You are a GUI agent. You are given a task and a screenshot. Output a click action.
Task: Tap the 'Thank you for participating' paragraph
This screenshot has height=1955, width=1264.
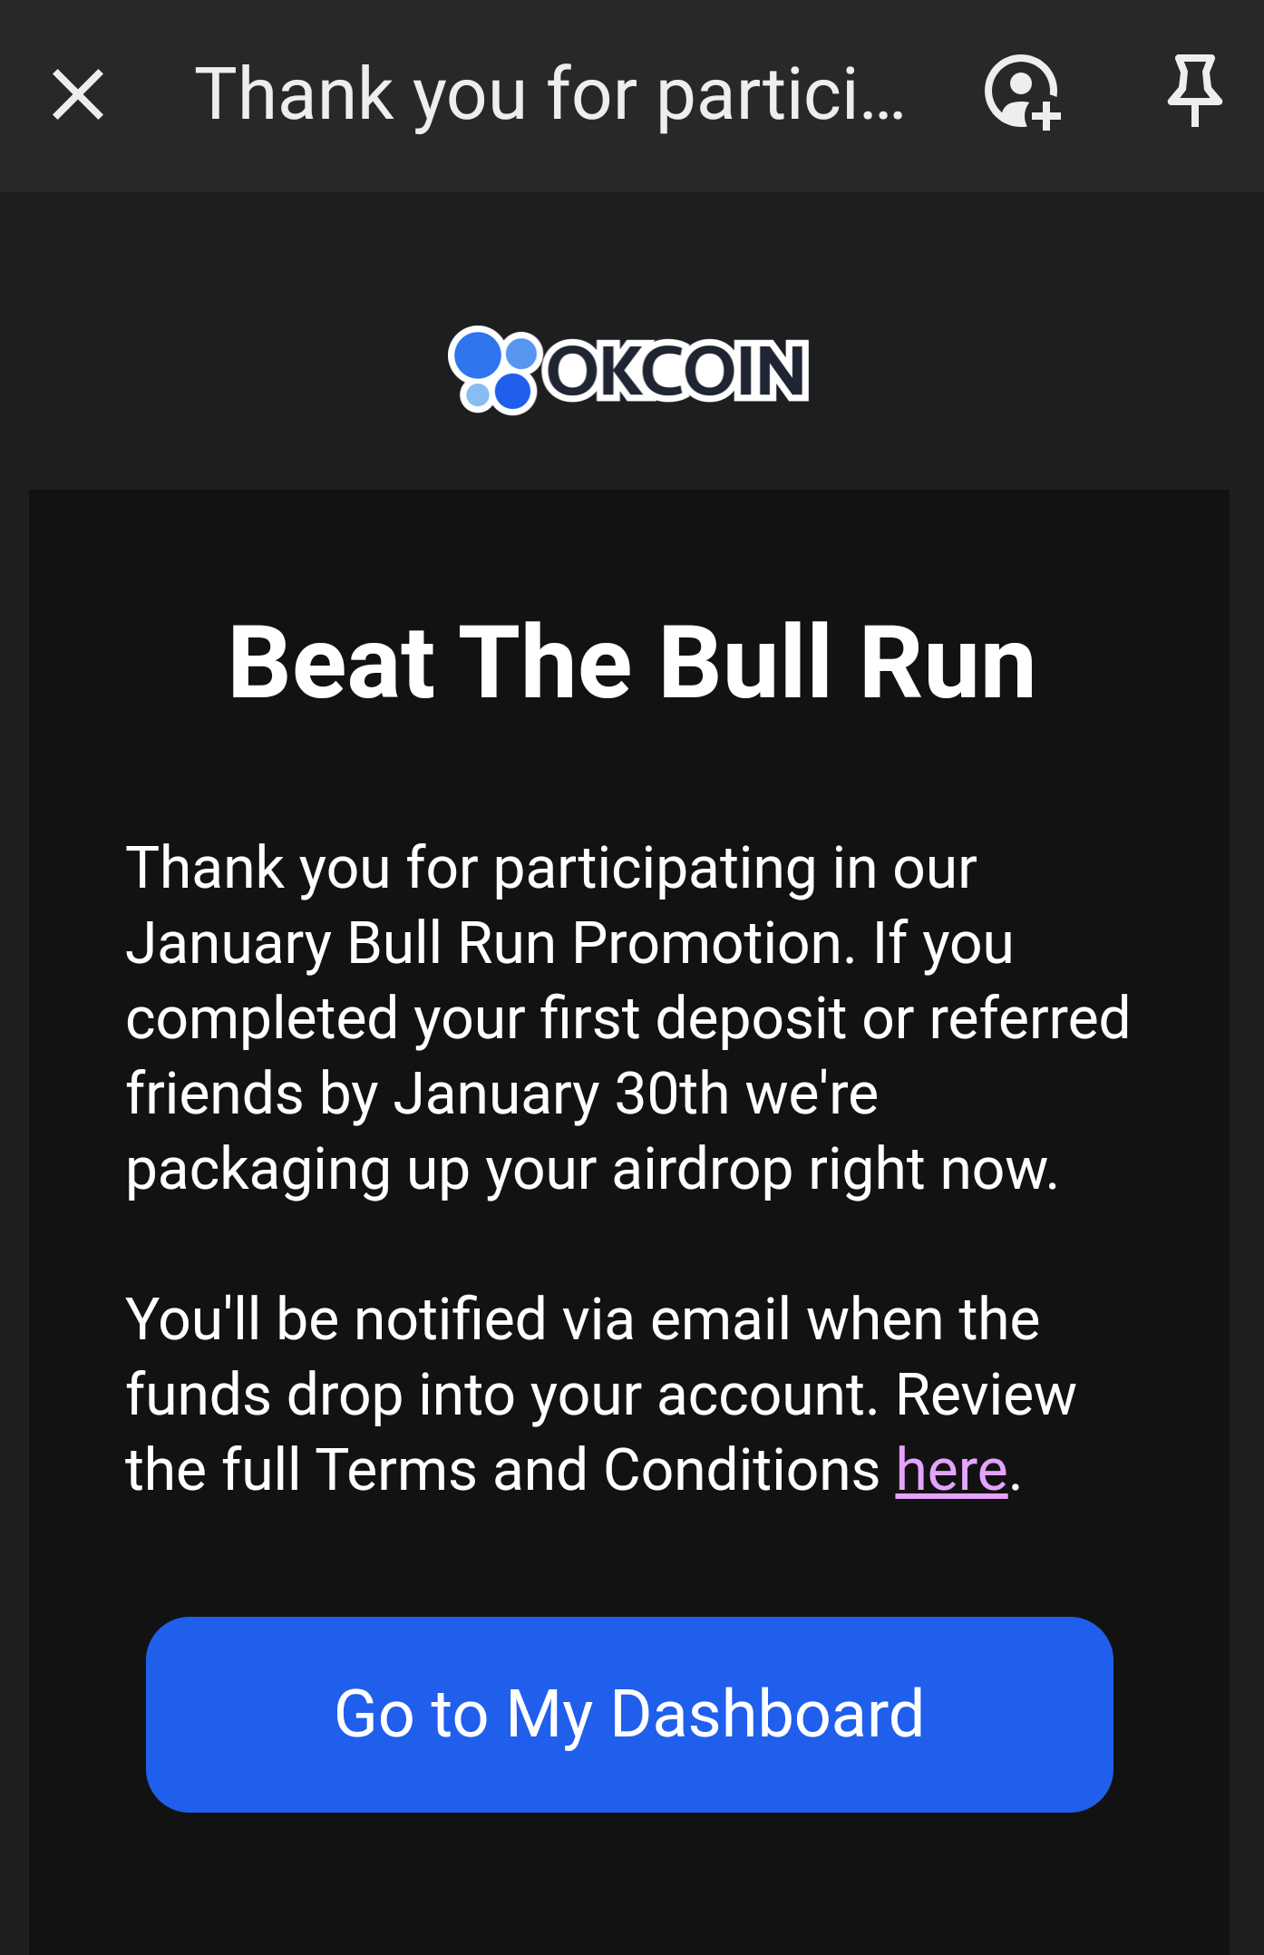(x=627, y=1017)
